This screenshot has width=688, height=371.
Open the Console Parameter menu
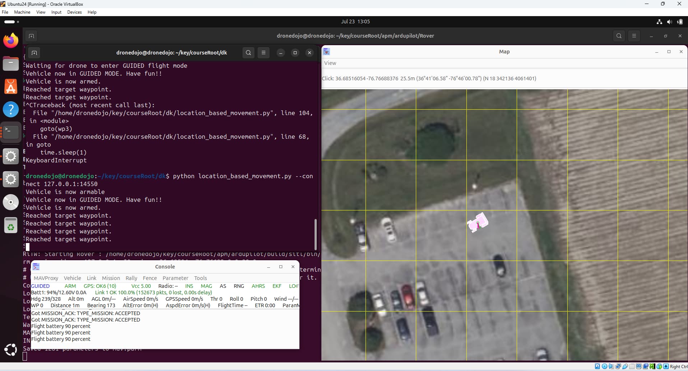pyautogui.click(x=175, y=278)
